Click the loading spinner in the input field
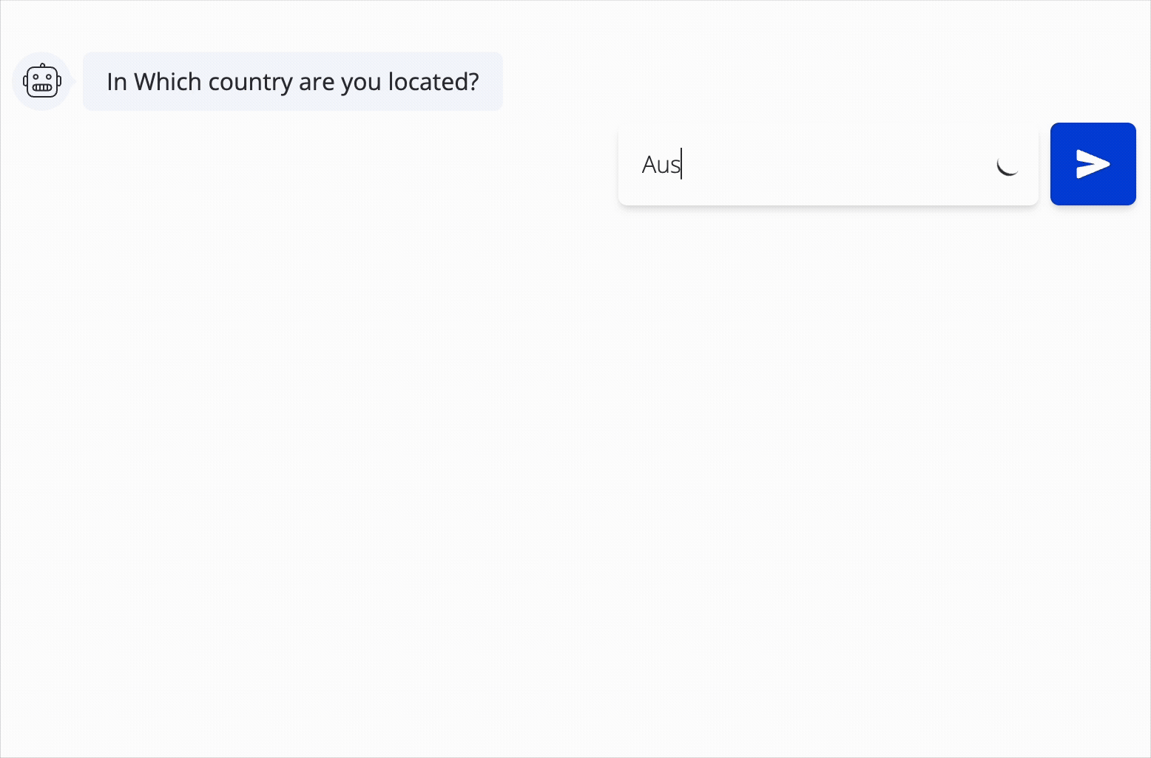The height and width of the screenshot is (758, 1151). (1008, 165)
